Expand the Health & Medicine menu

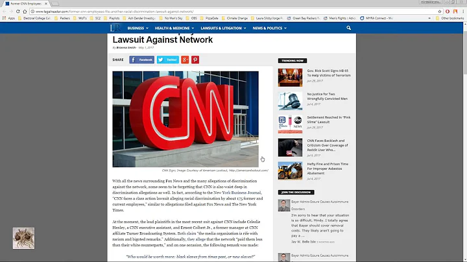tap(174, 28)
